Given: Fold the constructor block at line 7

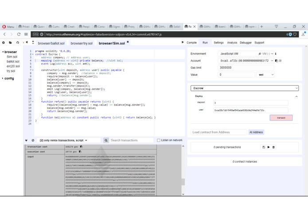Looking at the screenshot, I should 33,70.
